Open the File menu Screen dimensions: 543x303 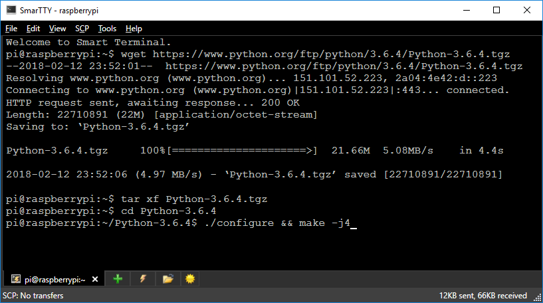click(11, 29)
